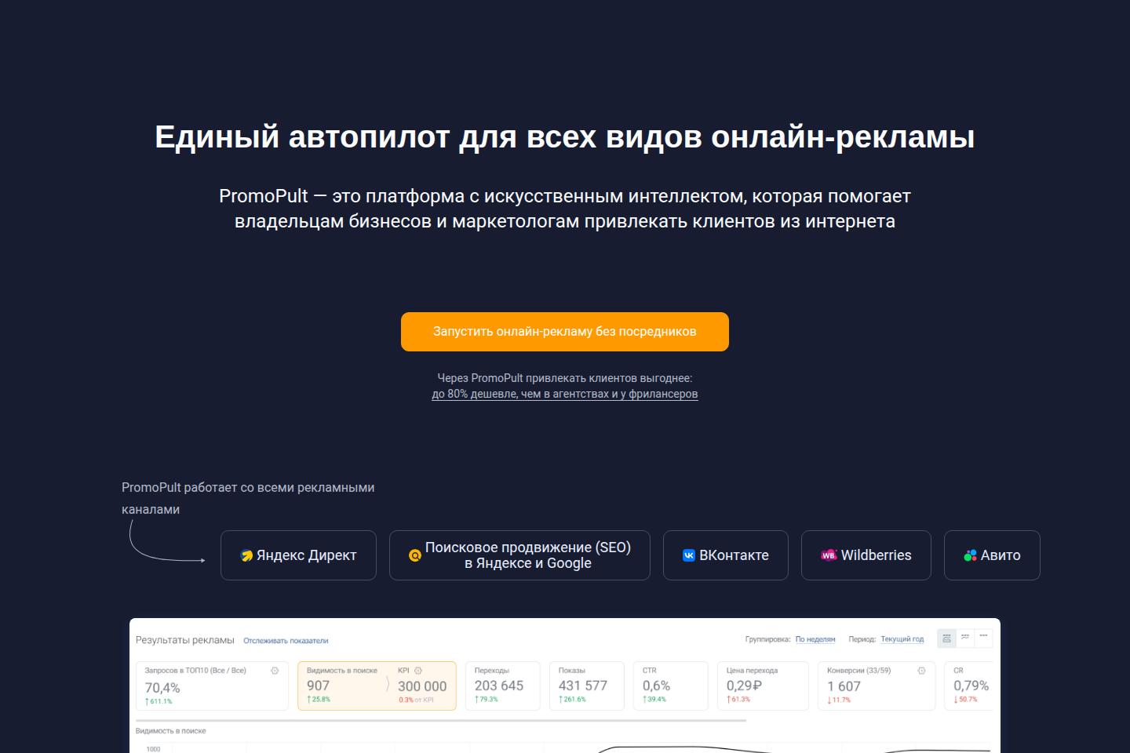This screenshot has height=753, width=1130.
Task: Select the CR 0,79% metric card
Action: point(969,686)
